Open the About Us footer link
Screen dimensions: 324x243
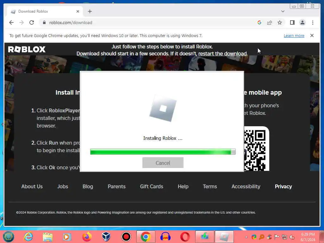(32, 186)
